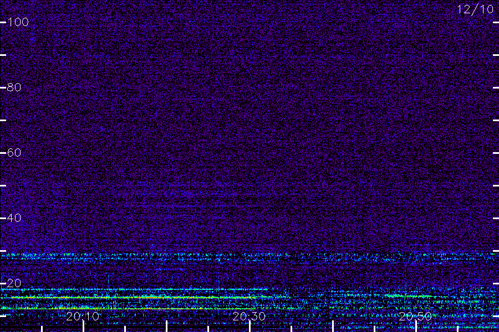499x332 pixels.
Task: Click the 20:50 time label
Action: [415, 316]
